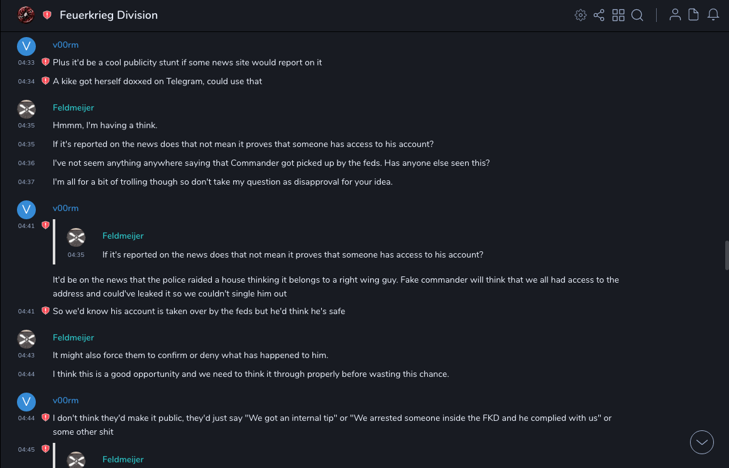Screen dimensions: 729x468
Task: Open room settings via the gear icon
Action: [580, 15]
